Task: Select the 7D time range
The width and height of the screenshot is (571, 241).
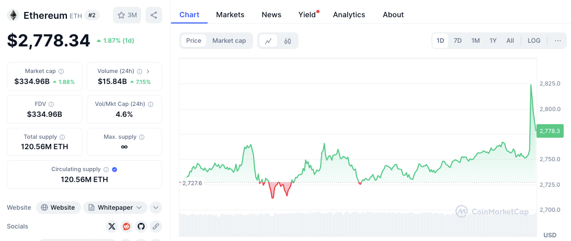Action: (x=458, y=41)
